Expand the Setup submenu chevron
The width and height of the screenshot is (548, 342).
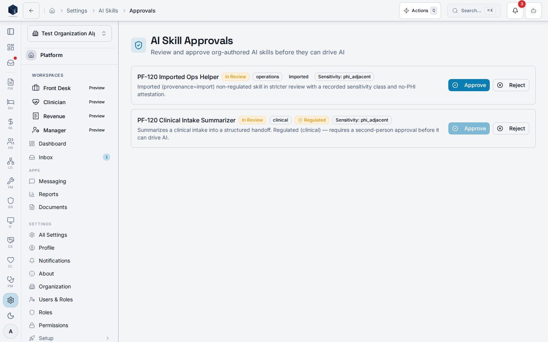(x=108, y=338)
